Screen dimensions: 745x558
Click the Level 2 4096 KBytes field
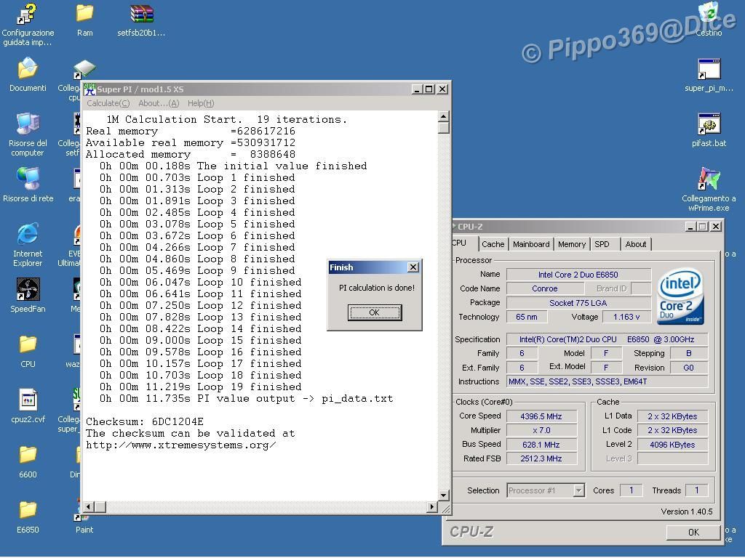point(672,445)
